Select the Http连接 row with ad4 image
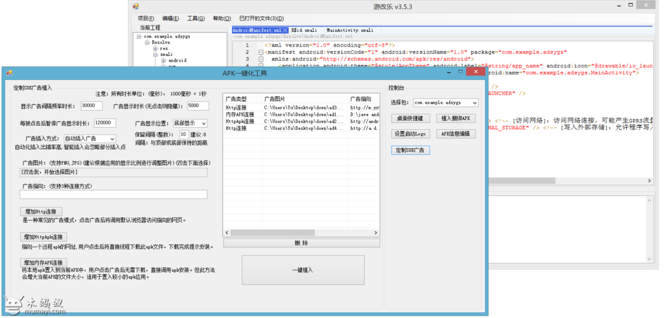This screenshot has width=665, height=318. tap(301, 128)
